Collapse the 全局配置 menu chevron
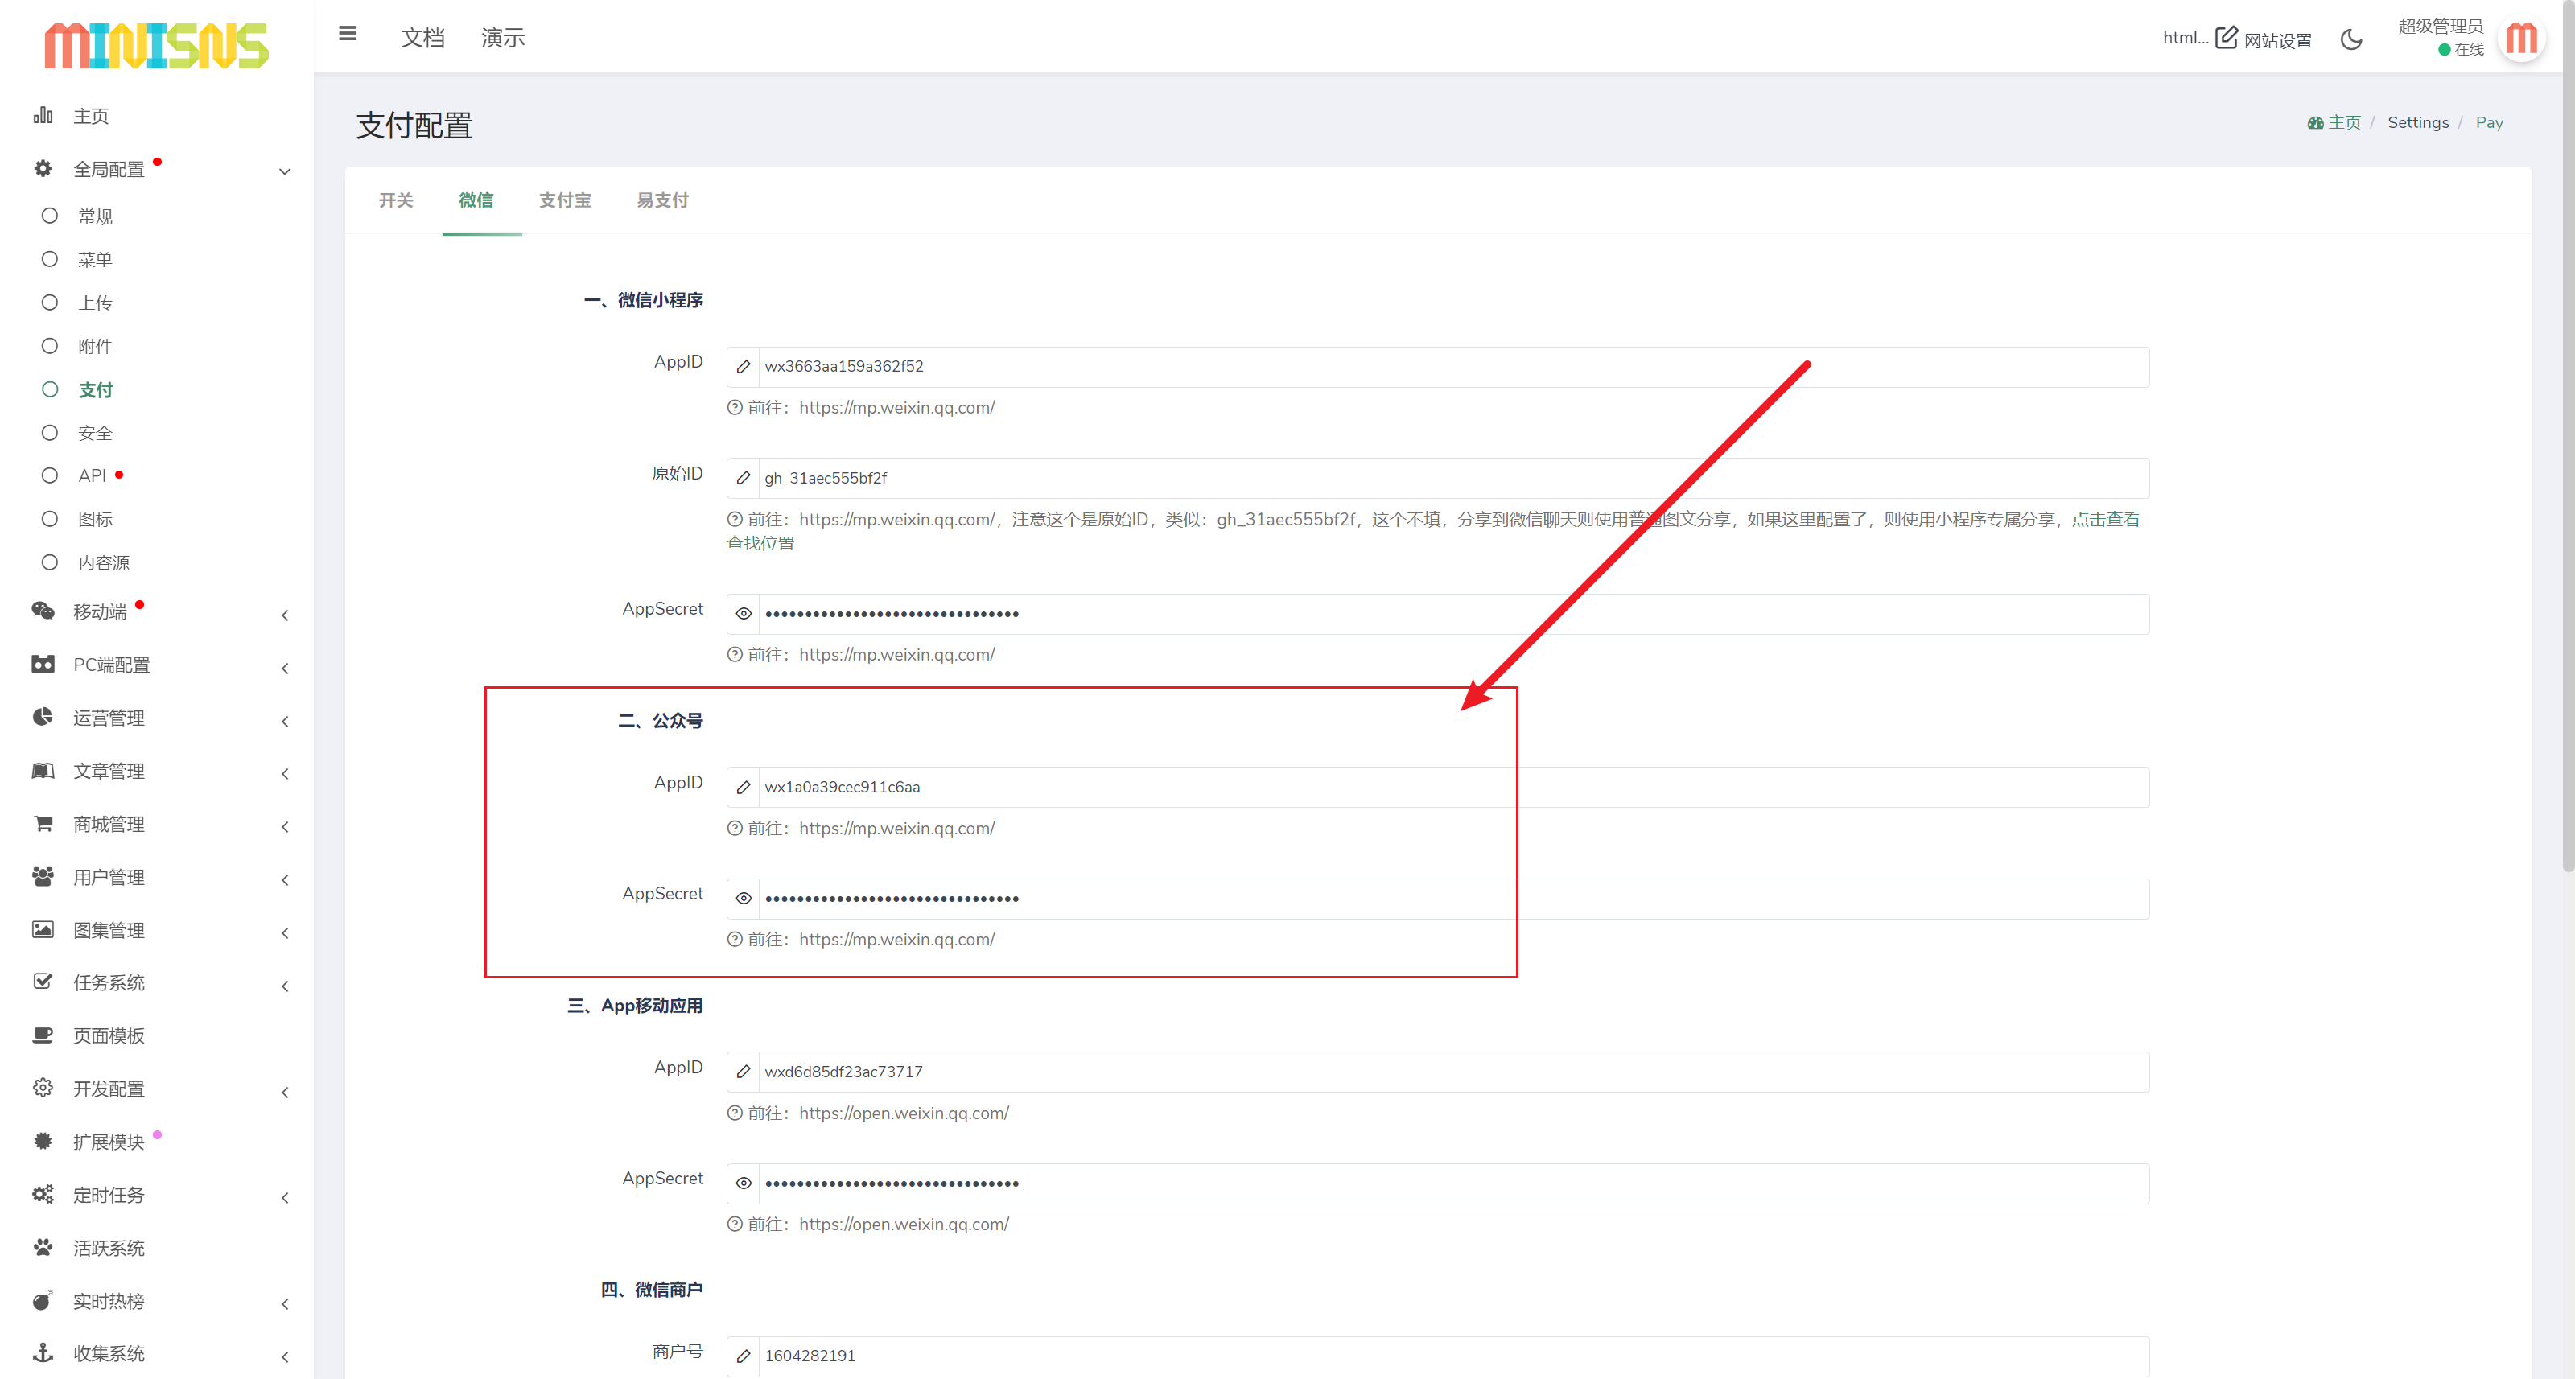Viewport: 2575px width, 1379px height. (x=285, y=171)
